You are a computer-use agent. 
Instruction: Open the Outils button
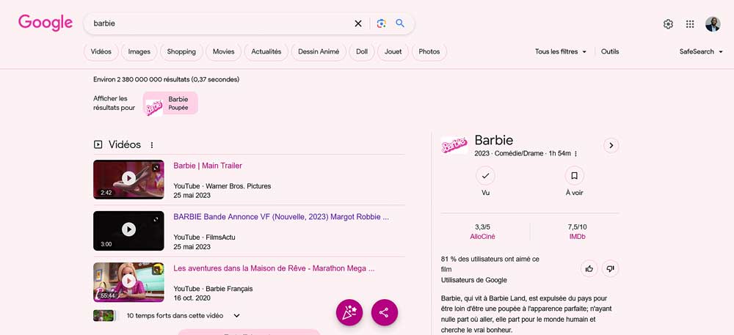pos(610,52)
